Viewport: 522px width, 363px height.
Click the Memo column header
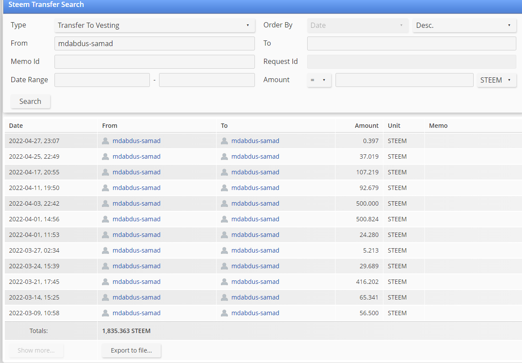click(x=438, y=126)
